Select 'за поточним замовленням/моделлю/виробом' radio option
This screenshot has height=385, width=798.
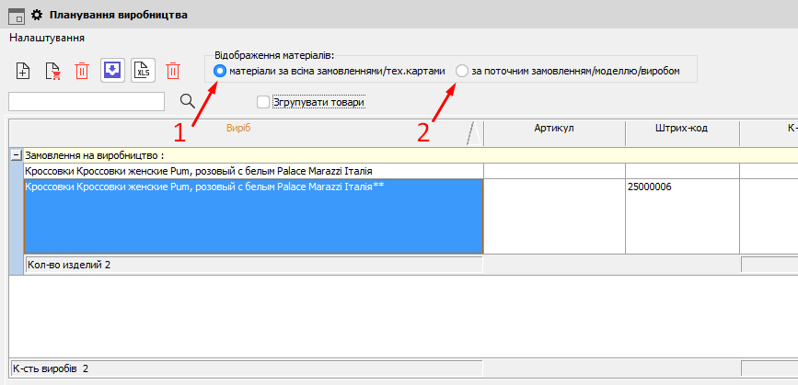click(462, 71)
